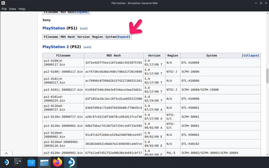This screenshot has height=168, width=269.
Task: Click the Region header in PS1 table
Action: point(98,37)
